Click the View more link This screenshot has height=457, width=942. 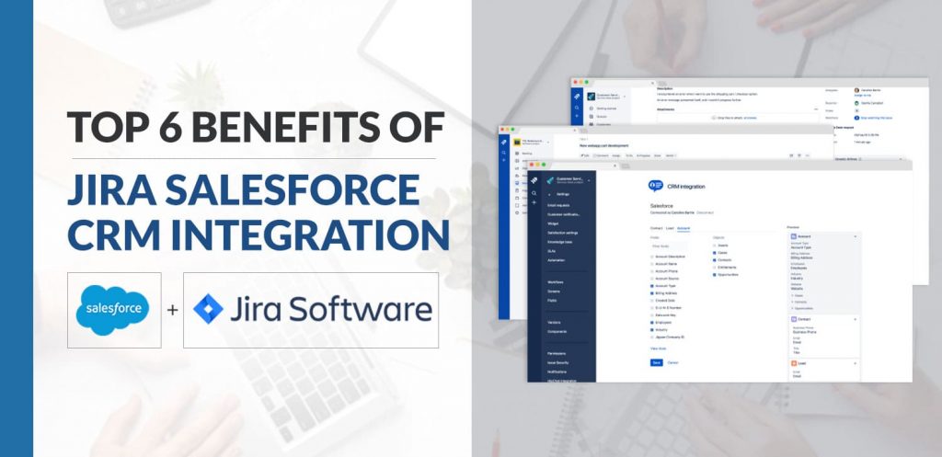[x=658, y=348]
